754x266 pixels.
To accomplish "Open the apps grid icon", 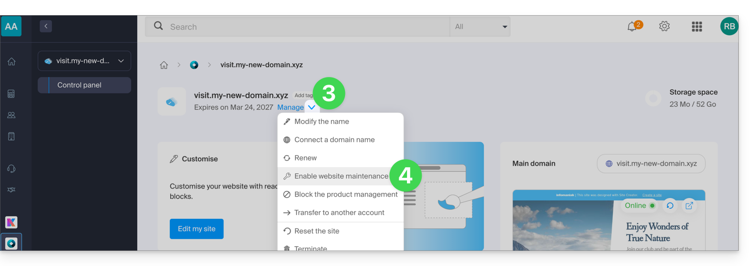I will (x=697, y=27).
